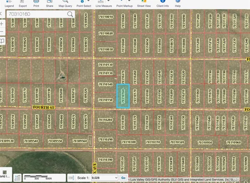Open the Client Info menu
Viewport: 250px width, 183px height.
162,4
